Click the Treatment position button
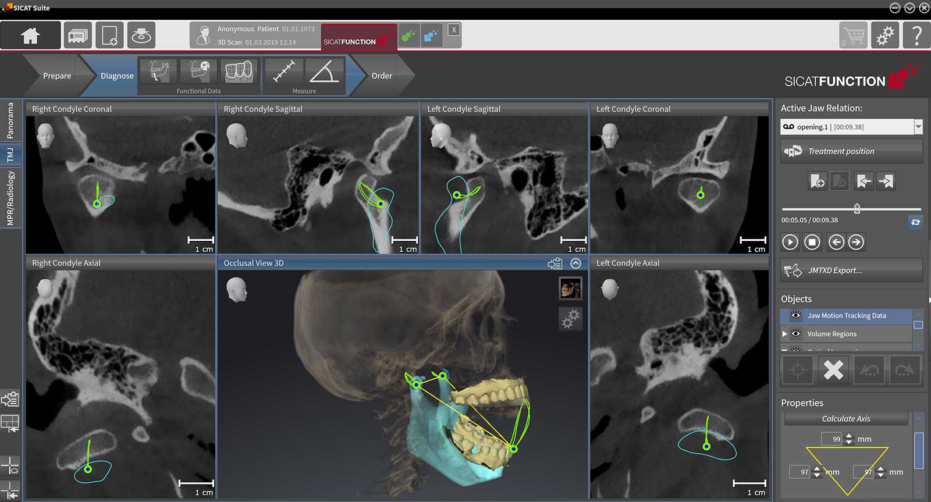 point(852,151)
